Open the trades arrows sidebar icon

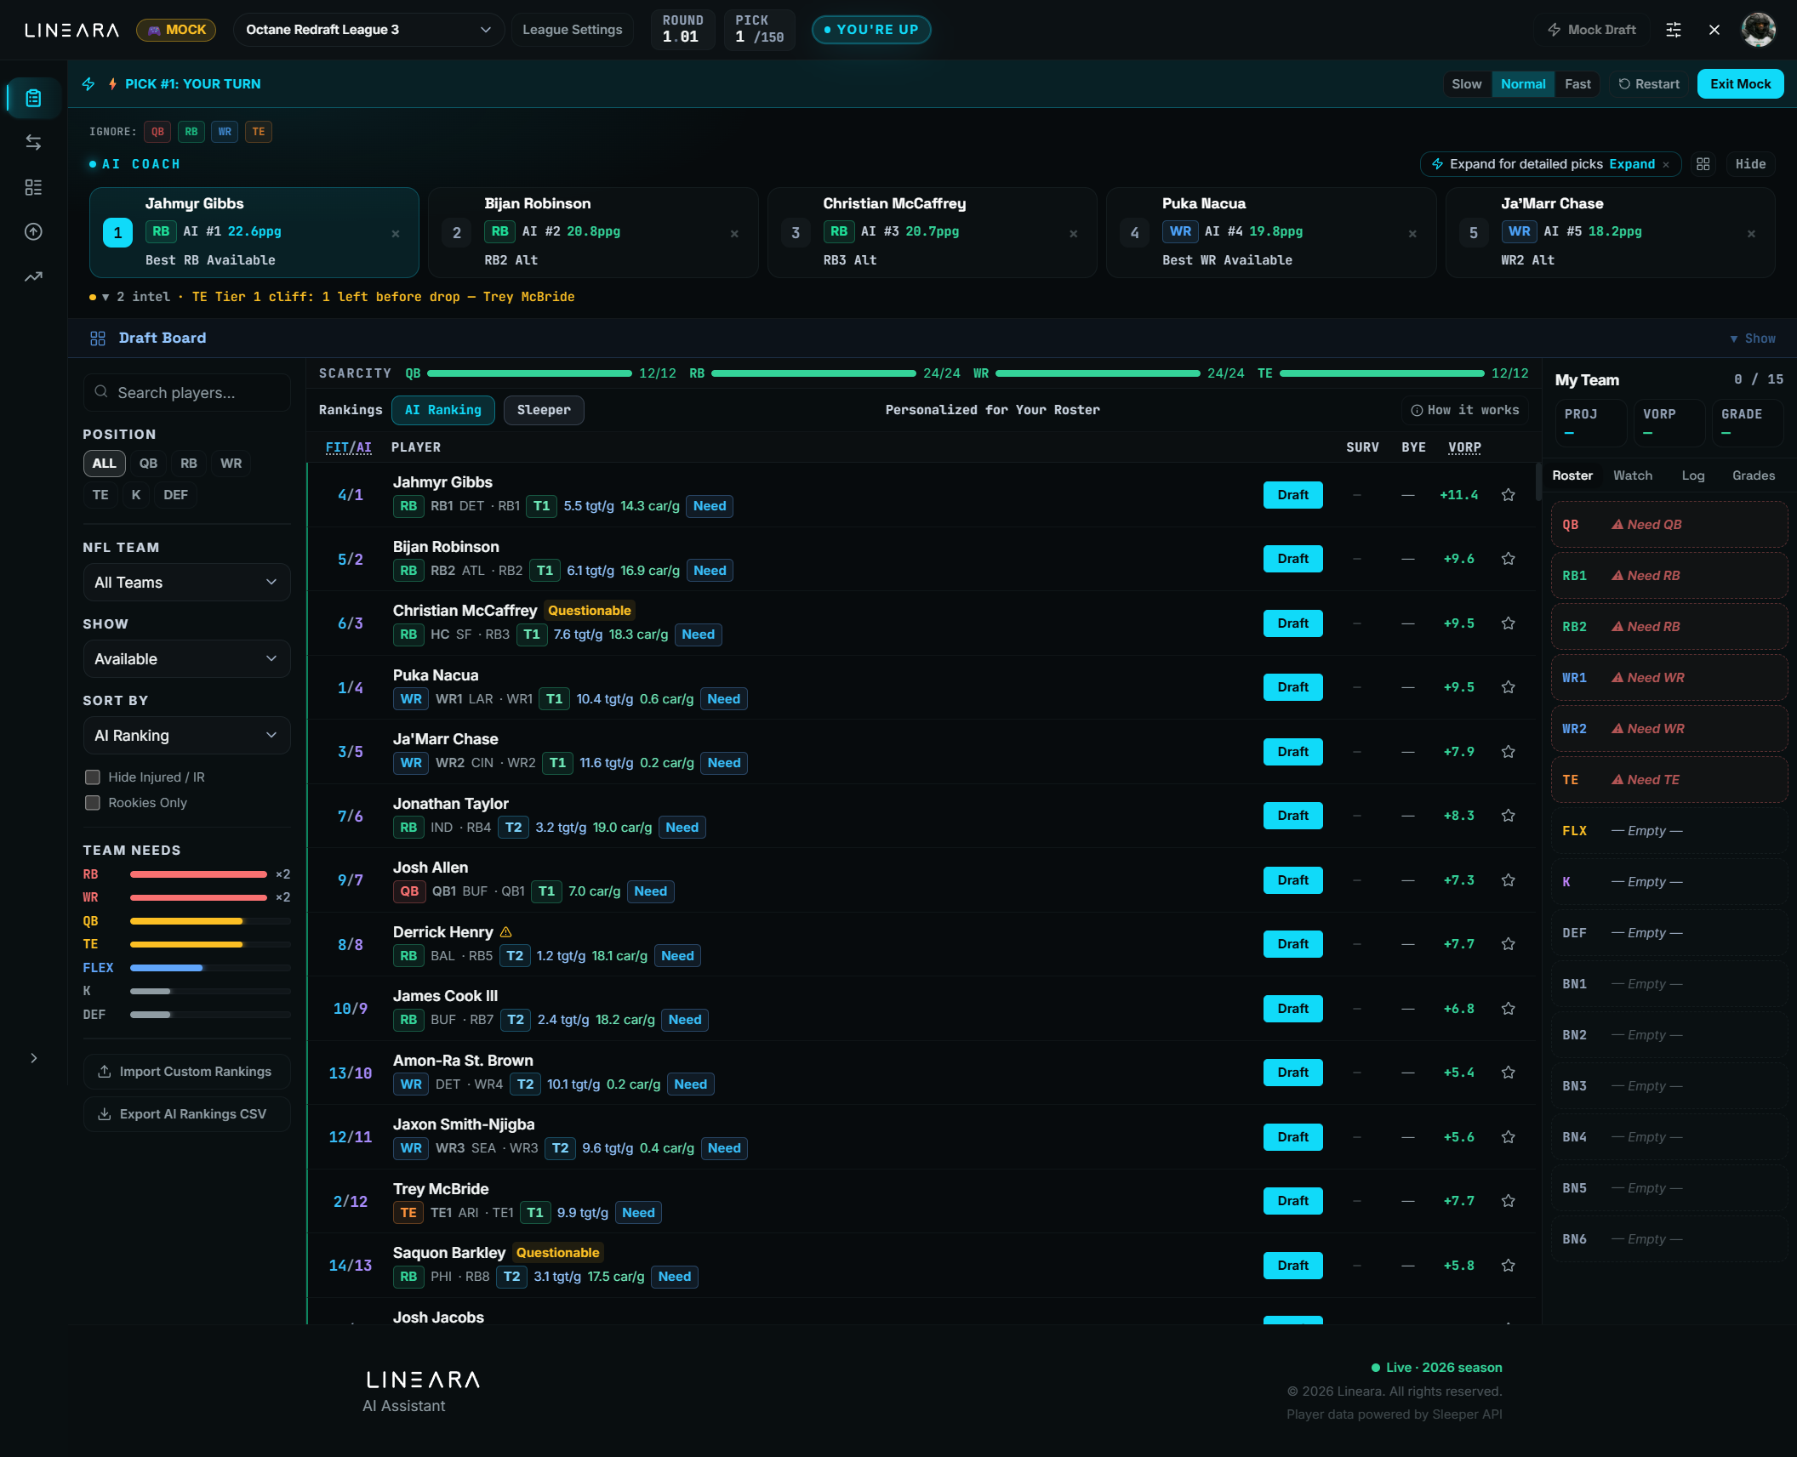(33, 142)
